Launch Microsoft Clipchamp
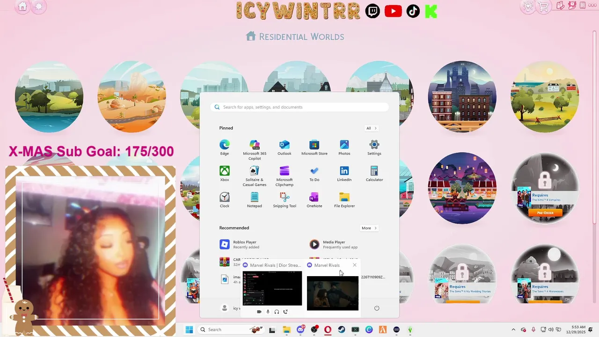599x337 pixels. tap(284, 176)
